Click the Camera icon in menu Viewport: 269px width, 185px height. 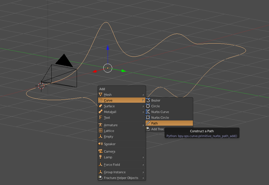tap(100, 151)
